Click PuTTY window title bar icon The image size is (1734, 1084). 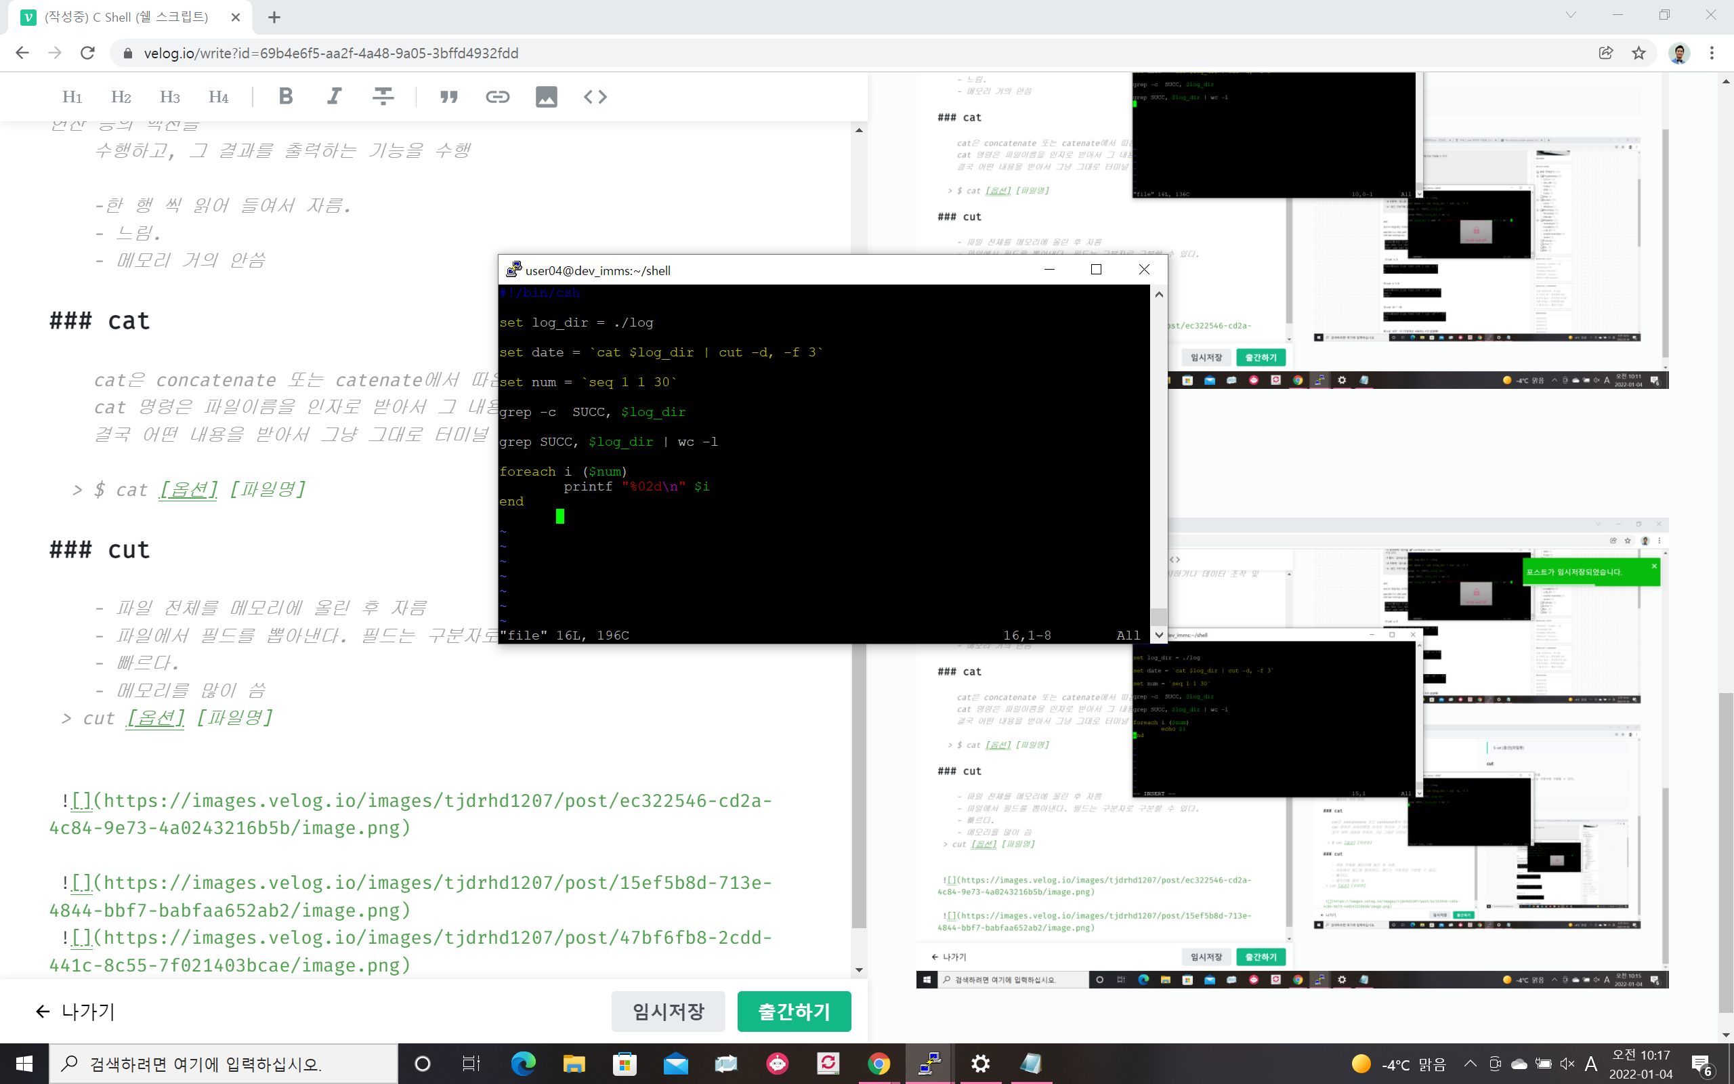point(513,270)
